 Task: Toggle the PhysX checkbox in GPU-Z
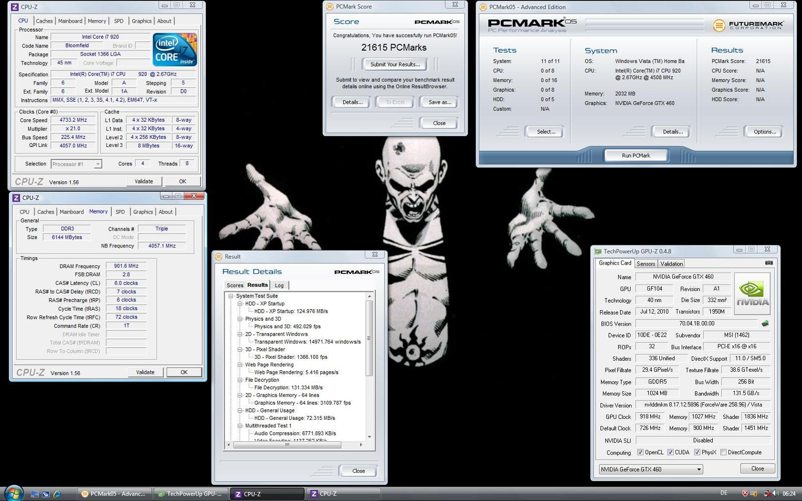pos(697,452)
